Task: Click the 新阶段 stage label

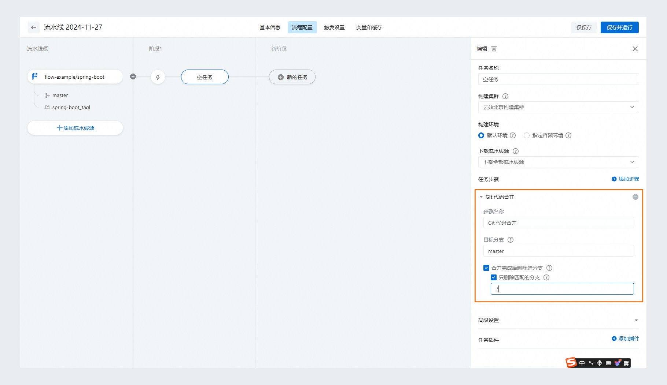Action: pyautogui.click(x=279, y=49)
